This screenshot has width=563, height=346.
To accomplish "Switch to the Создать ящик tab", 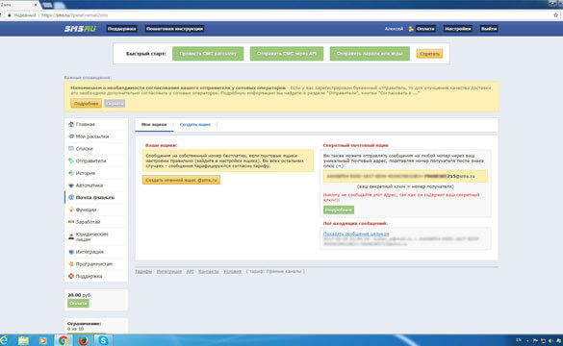I will pos(195,124).
